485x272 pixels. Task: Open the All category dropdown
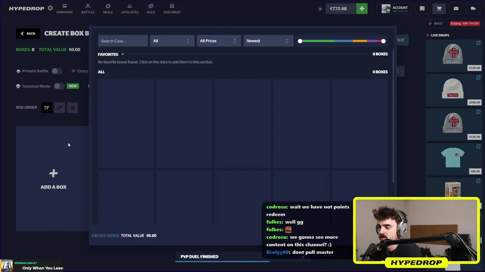[x=172, y=41]
